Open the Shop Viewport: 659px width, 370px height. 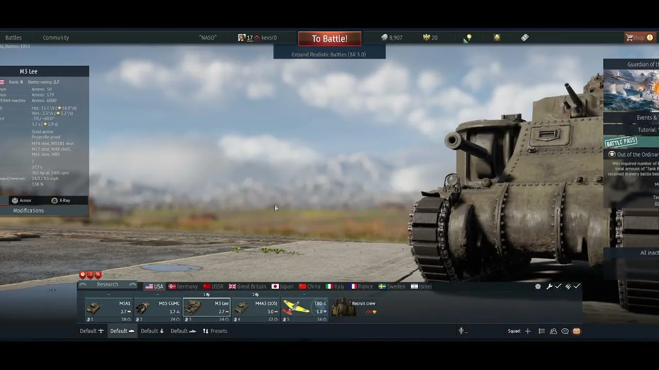point(639,38)
